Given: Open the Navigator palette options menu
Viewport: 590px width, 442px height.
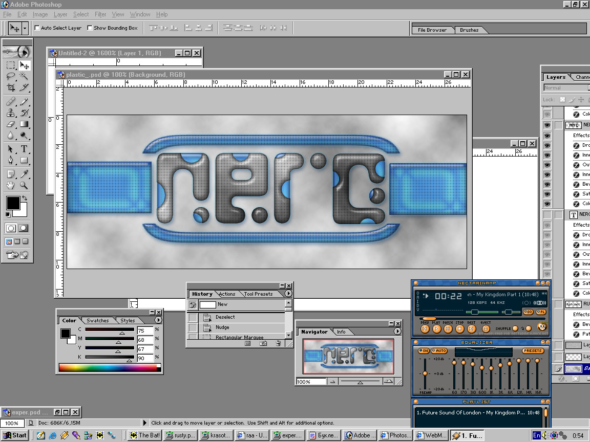Looking at the screenshot, I should [x=397, y=331].
